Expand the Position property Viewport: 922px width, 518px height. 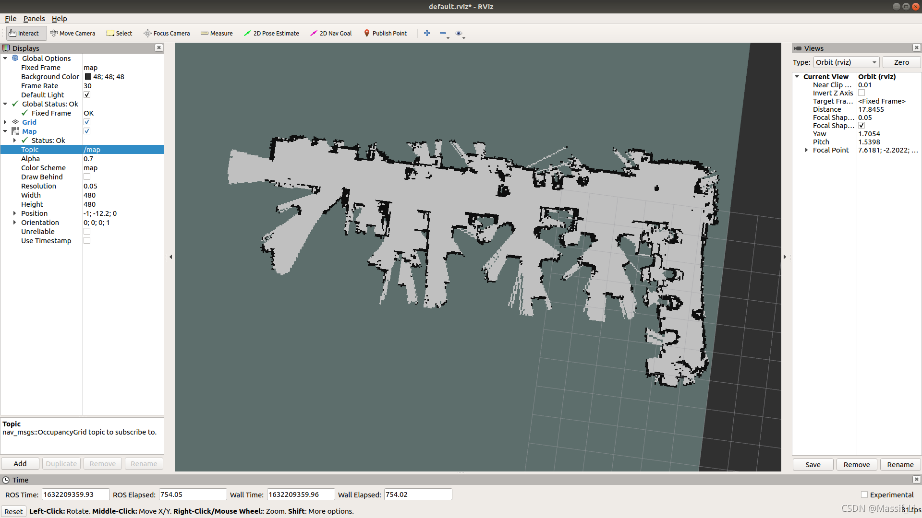15,213
